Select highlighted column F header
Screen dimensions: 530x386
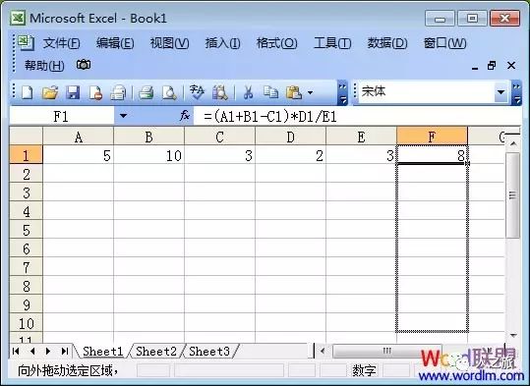tap(432, 137)
